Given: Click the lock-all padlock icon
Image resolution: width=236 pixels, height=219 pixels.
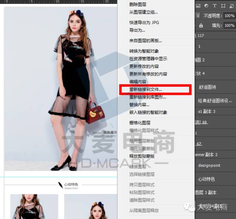Looking at the screenshot, I should point(201,25).
